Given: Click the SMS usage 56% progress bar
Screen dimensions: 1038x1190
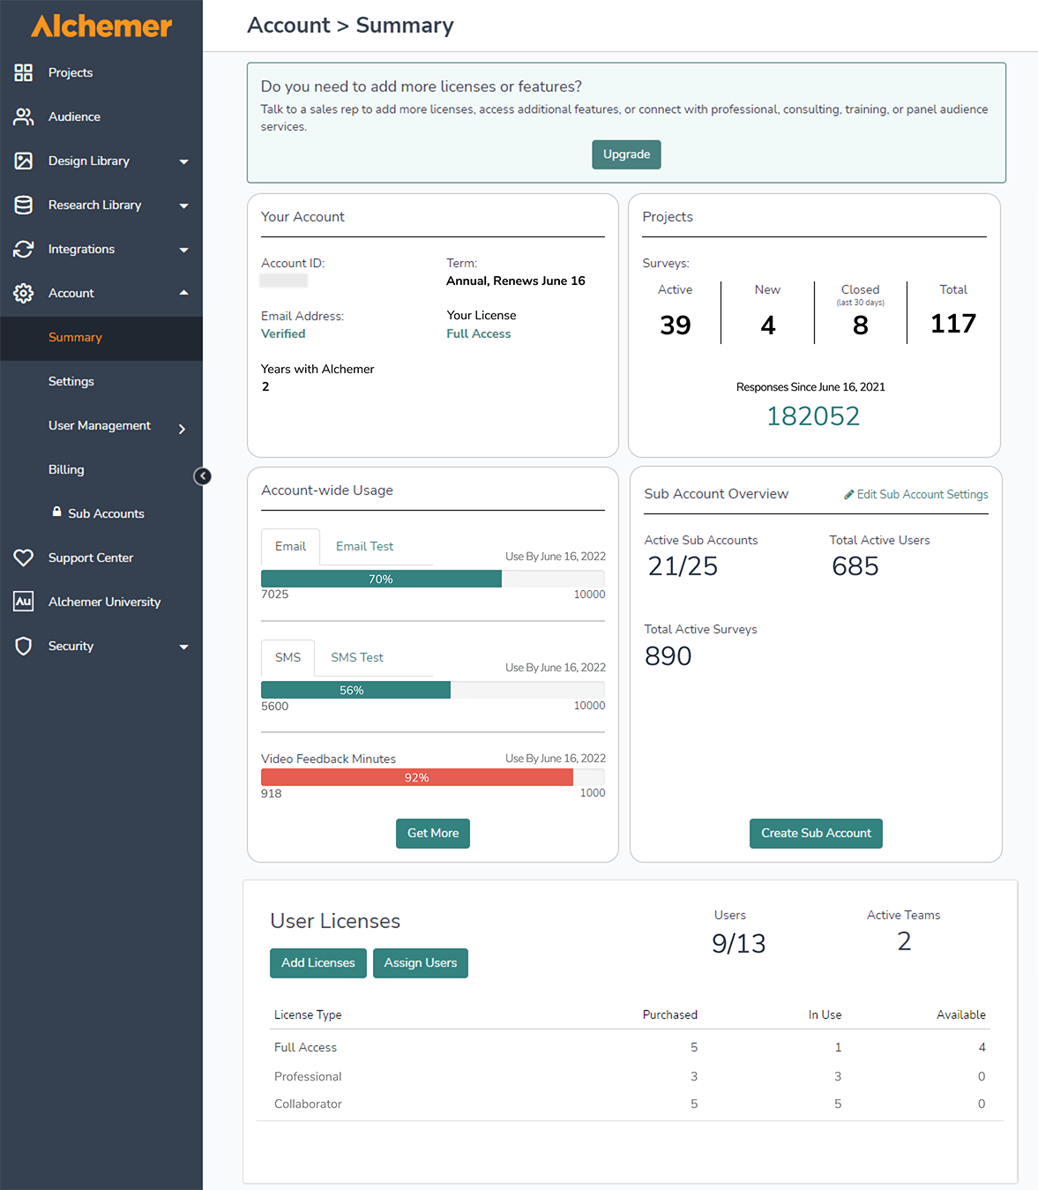Looking at the screenshot, I should point(433,691).
